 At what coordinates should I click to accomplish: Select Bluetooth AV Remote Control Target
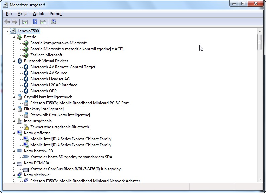(63, 67)
